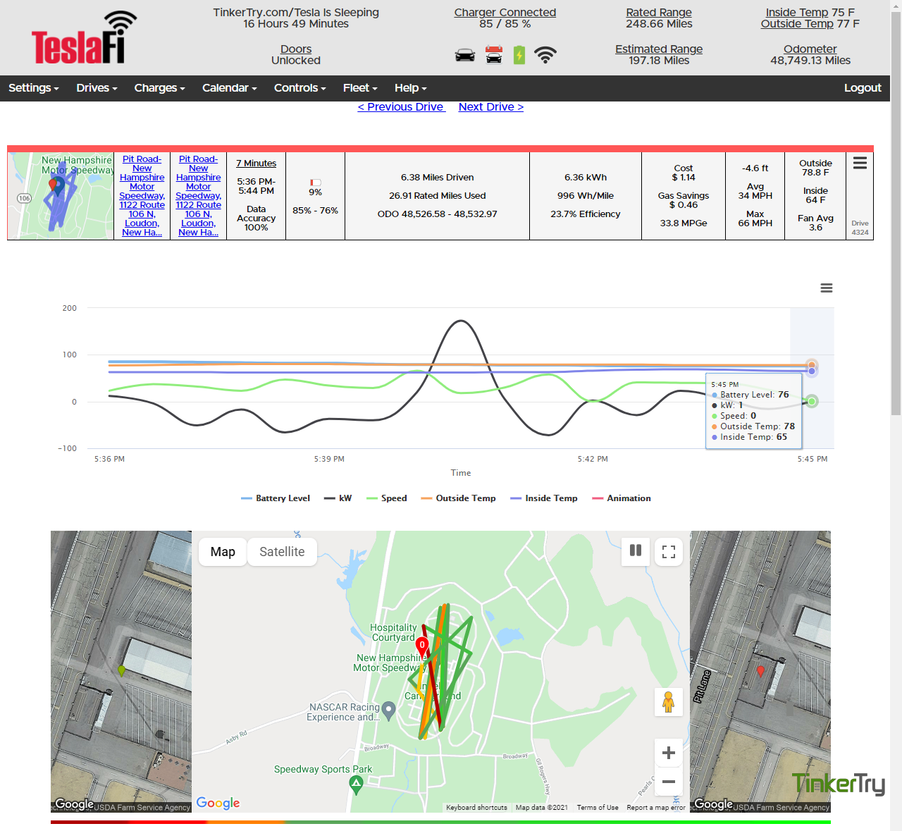Toggle fullscreen view on the map

click(669, 551)
